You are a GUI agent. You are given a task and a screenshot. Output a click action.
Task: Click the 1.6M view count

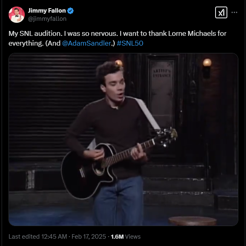[117, 236]
